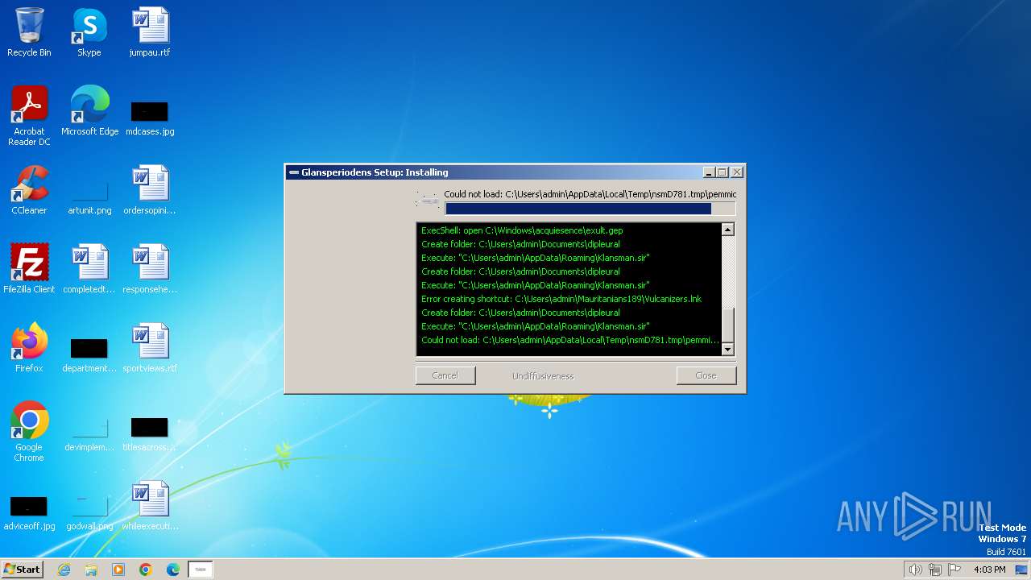Launch FileZilla Client shortcut

(x=29, y=269)
